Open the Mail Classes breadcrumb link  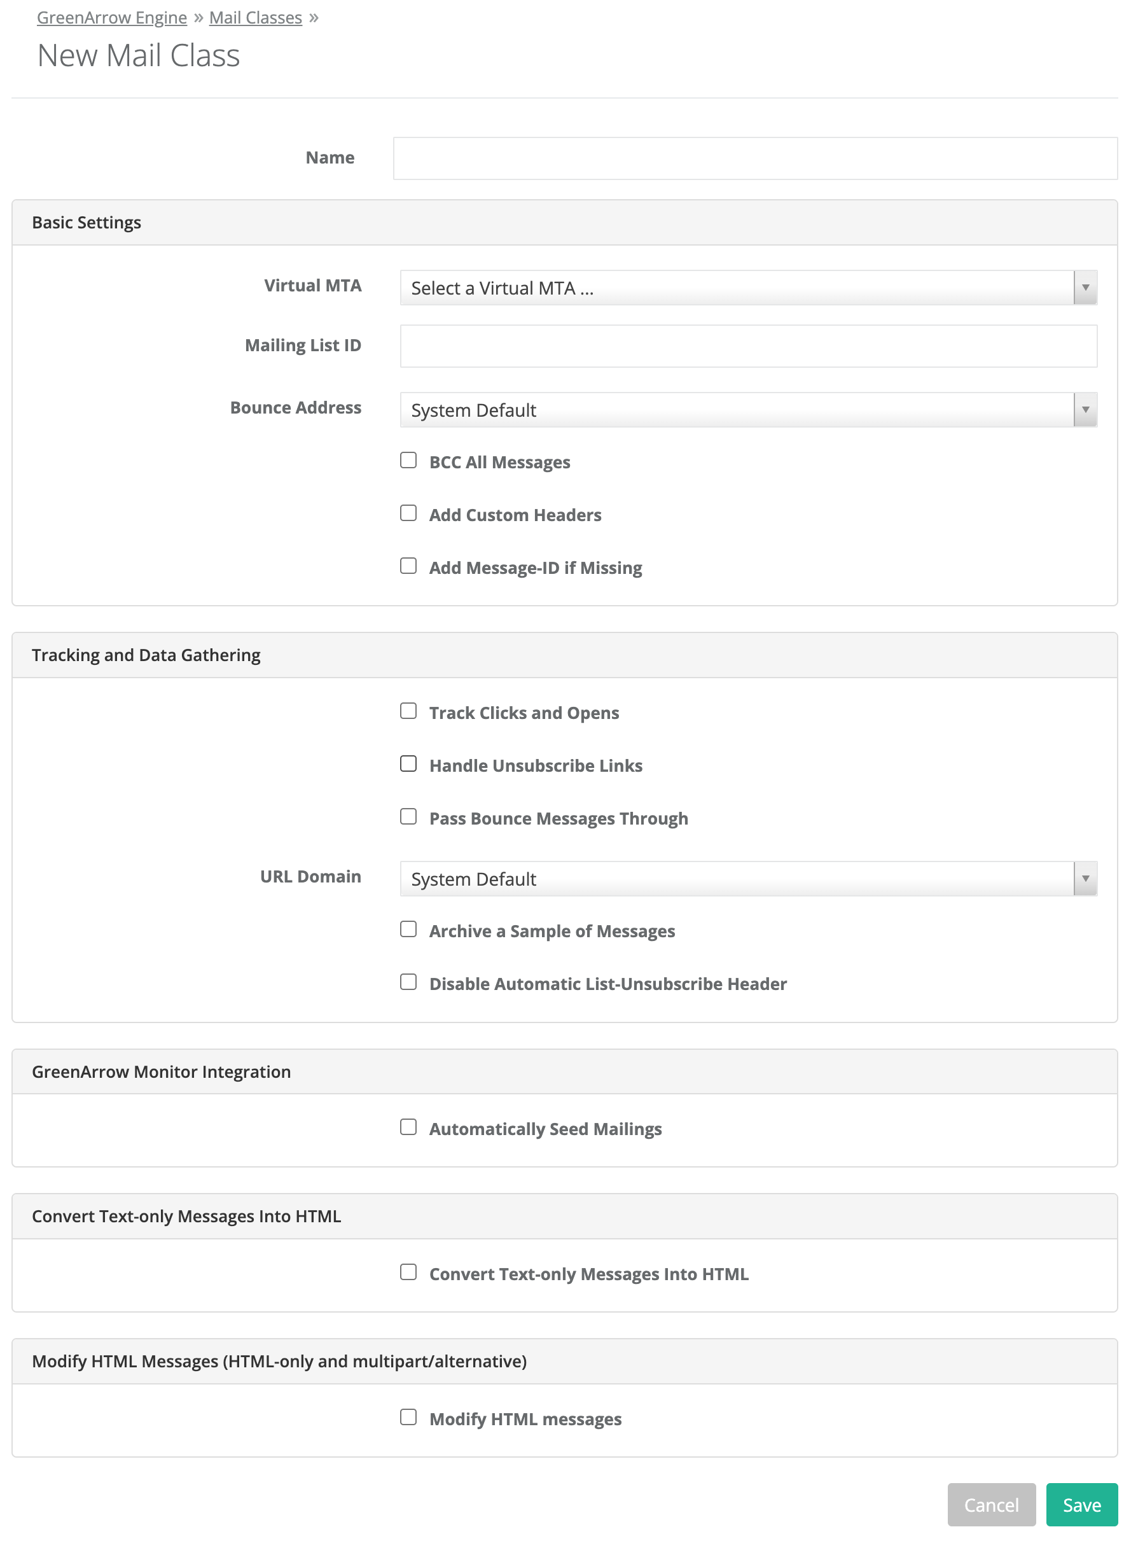(255, 18)
